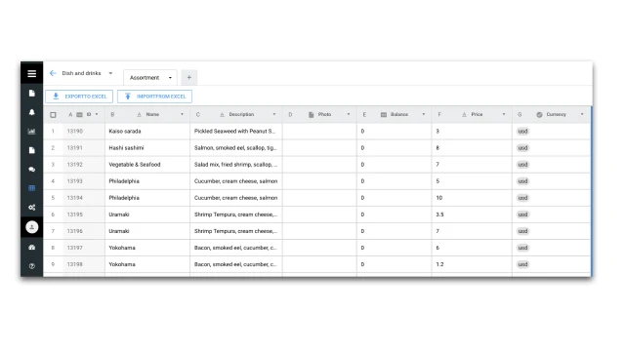Open the user profile avatar
This screenshot has width=625, height=351.
(32, 227)
